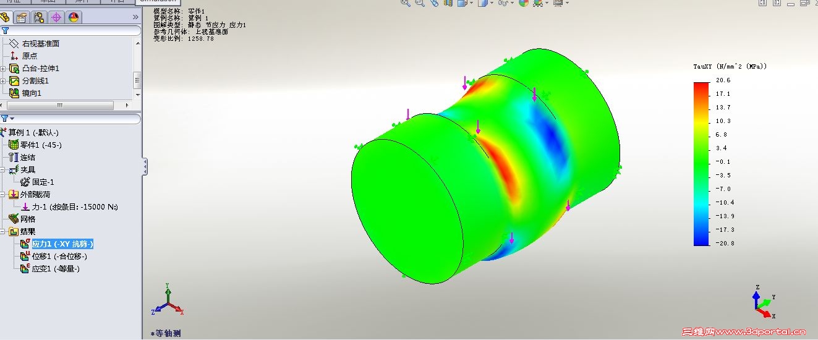This screenshot has height=340, width=818.
Task: Click the 应变1 strain plot icon
Action: [25, 268]
